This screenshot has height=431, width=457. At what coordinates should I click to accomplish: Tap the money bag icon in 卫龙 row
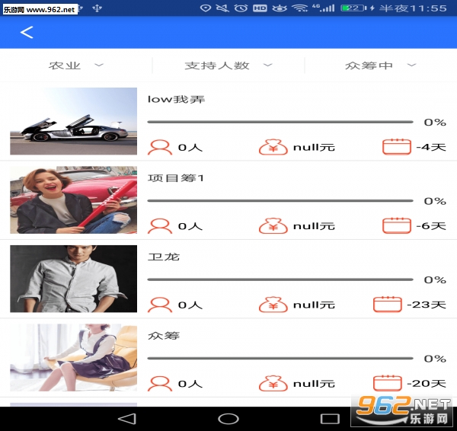273,305
